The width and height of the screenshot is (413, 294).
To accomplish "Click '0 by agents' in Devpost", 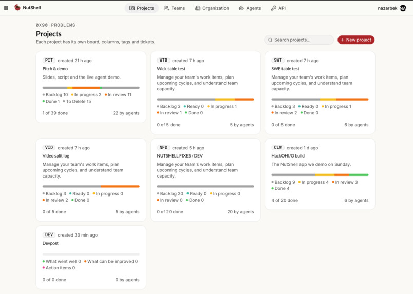I will pyautogui.click(x=127, y=280).
